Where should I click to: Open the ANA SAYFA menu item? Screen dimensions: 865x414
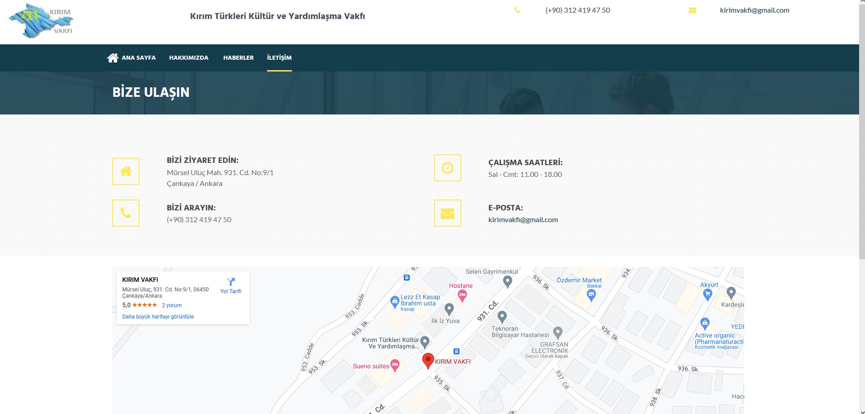point(139,57)
